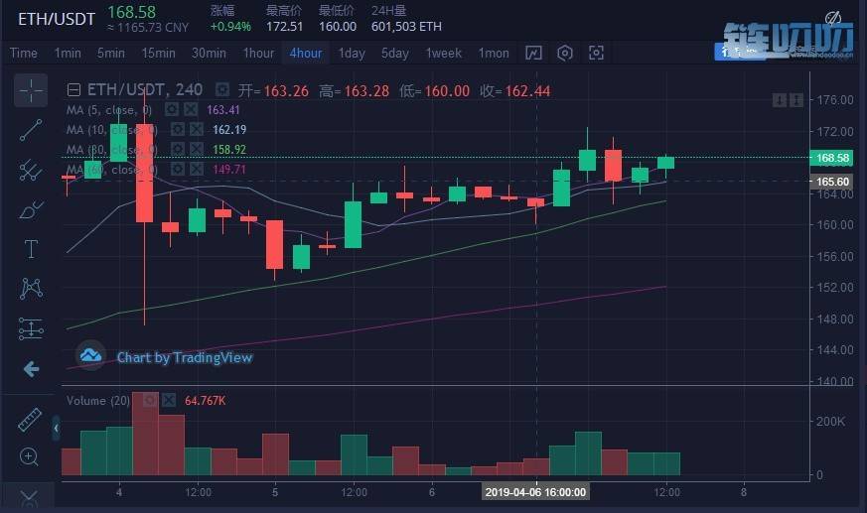Screen dimensions: 867x513
Task: Select the text annotation tool
Action: point(31,248)
